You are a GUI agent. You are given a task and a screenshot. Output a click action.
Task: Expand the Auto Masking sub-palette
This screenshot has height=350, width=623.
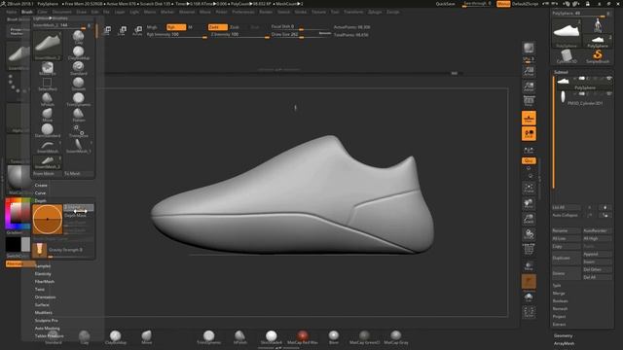tap(47, 329)
